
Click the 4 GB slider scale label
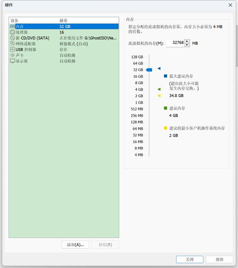139,89
